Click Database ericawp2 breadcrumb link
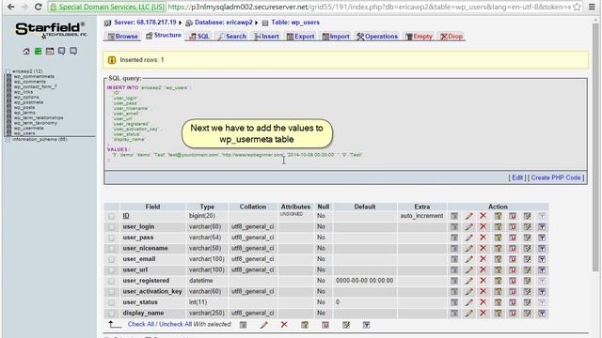This screenshot has height=338, width=602. coord(224,23)
